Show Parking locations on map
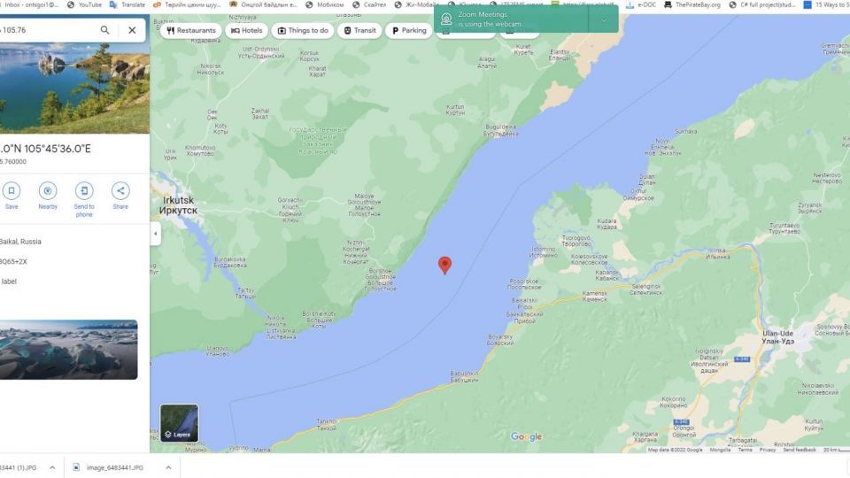Image resolution: width=850 pixels, height=478 pixels. (x=407, y=31)
